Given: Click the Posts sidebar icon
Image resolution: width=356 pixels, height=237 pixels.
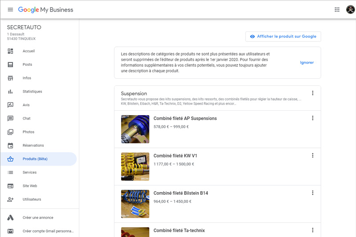Looking at the screenshot, I should [x=10, y=64].
